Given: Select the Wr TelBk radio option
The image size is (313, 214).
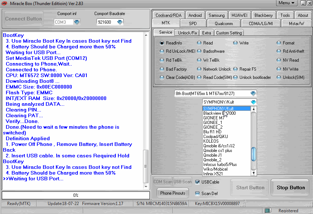Looking at the screenshot, I should pos(199,60).
